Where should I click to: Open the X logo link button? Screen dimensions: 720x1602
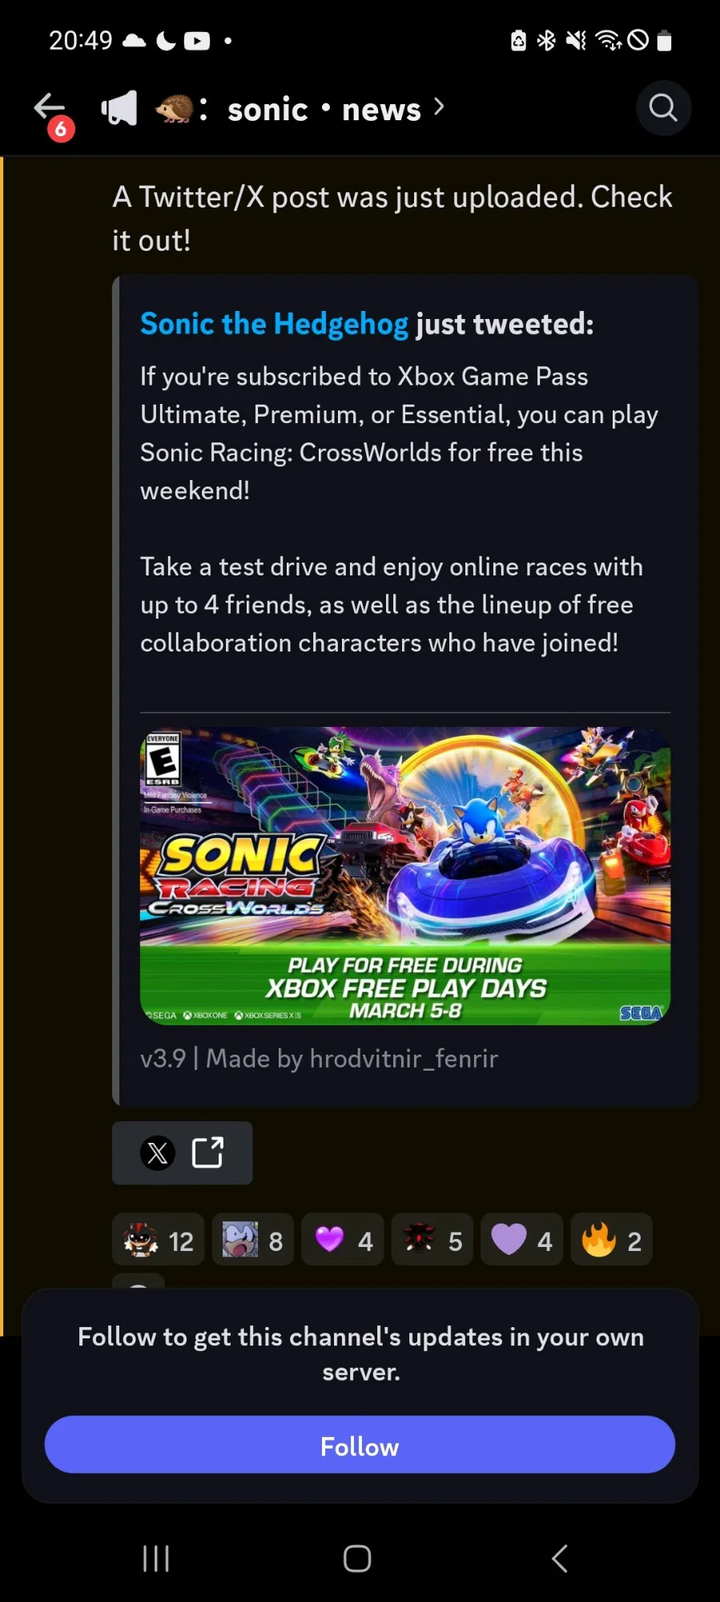tap(158, 1153)
